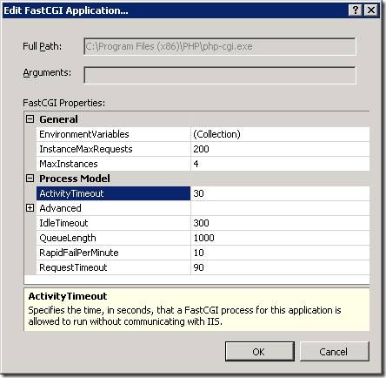Collapse the General section
This screenshot has width=386, height=378.
click(30, 119)
